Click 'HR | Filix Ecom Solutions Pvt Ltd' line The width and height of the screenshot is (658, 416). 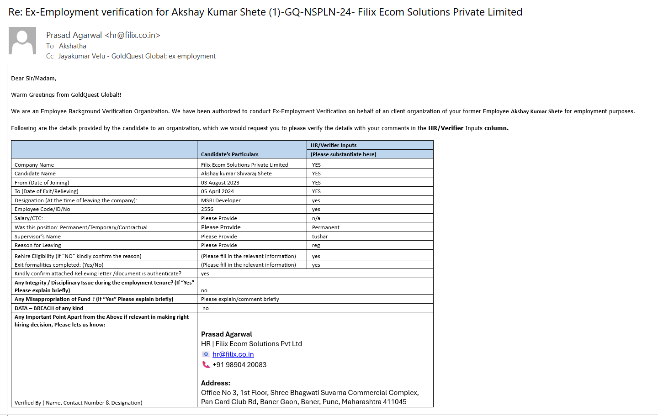coord(251,344)
